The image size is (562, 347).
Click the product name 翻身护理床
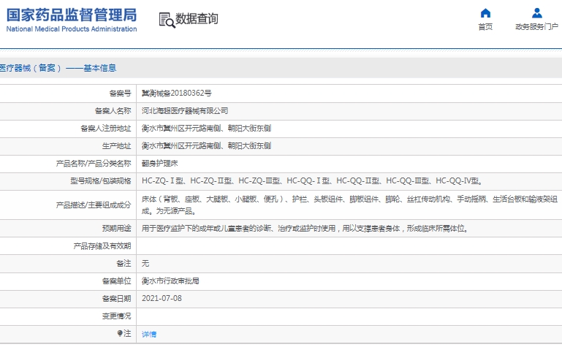(x=160, y=164)
